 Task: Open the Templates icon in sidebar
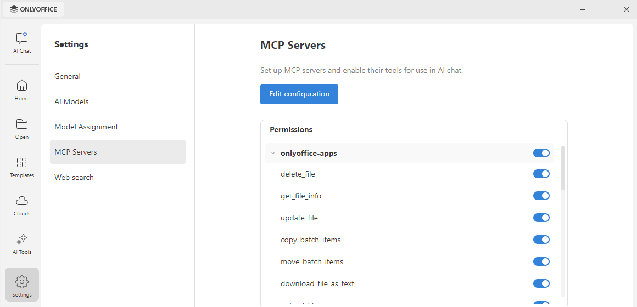[x=22, y=167]
